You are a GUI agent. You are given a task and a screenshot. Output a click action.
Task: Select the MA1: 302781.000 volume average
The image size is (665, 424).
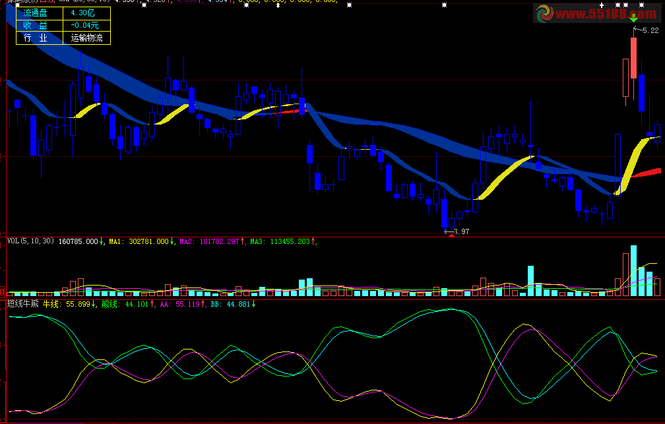pyautogui.click(x=139, y=241)
